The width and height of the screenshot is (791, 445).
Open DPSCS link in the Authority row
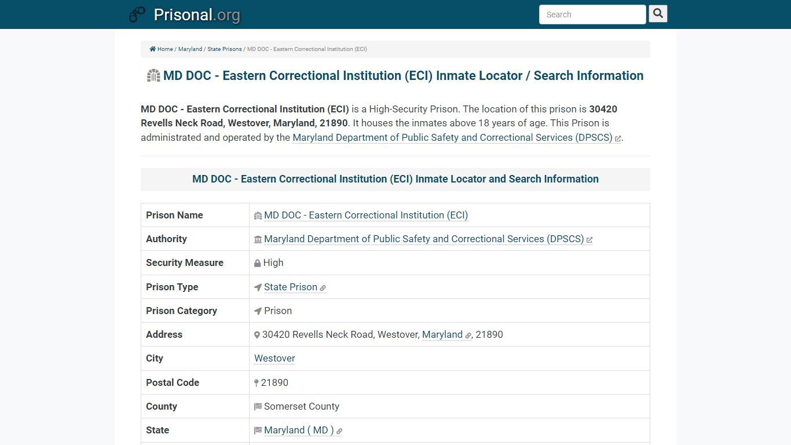click(424, 239)
